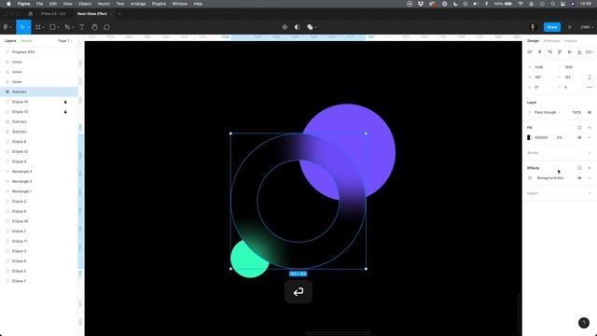Select the Frame tool

tap(38, 27)
